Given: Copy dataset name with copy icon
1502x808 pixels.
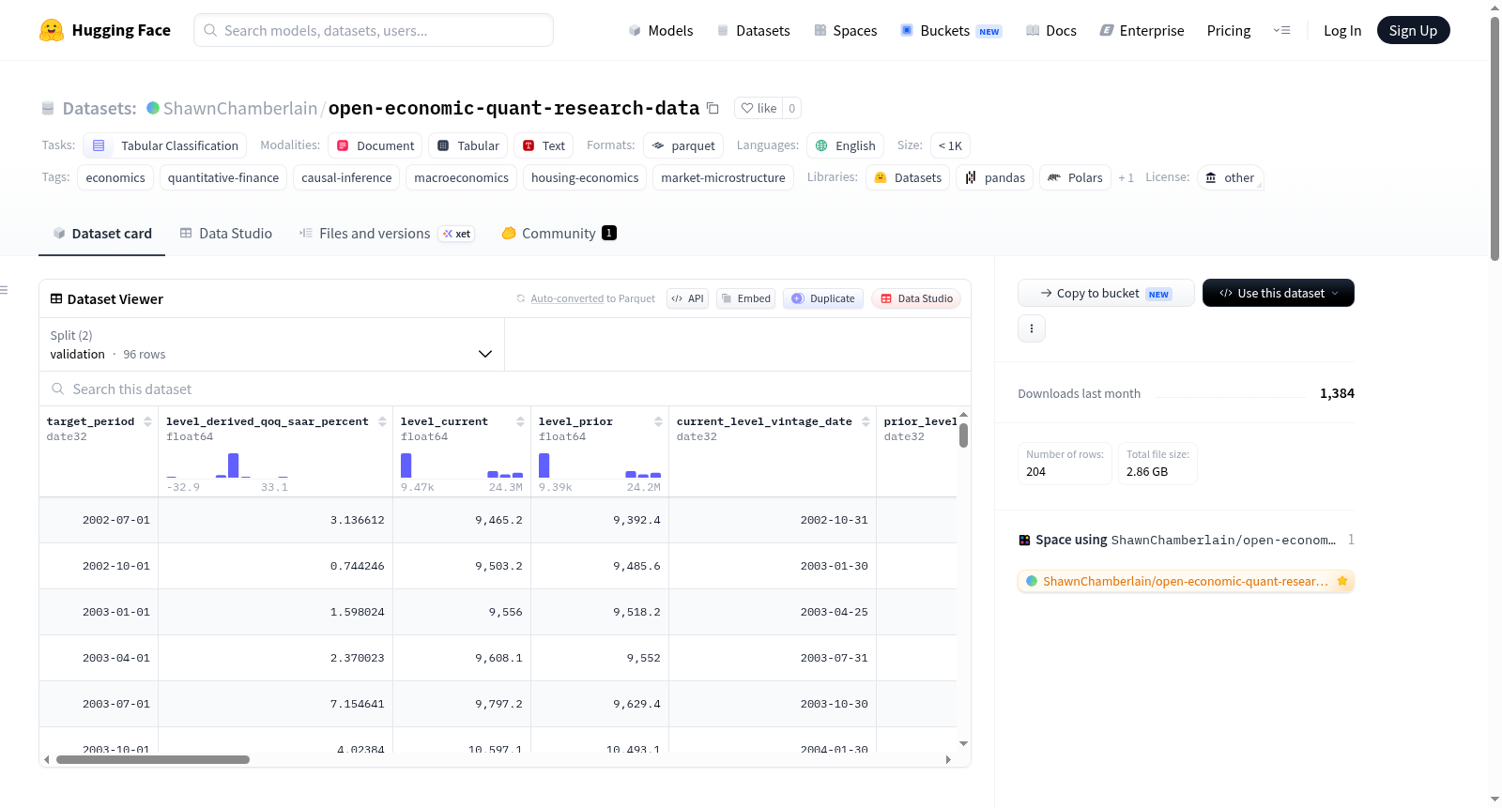Looking at the screenshot, I should [x=713, y=108].
